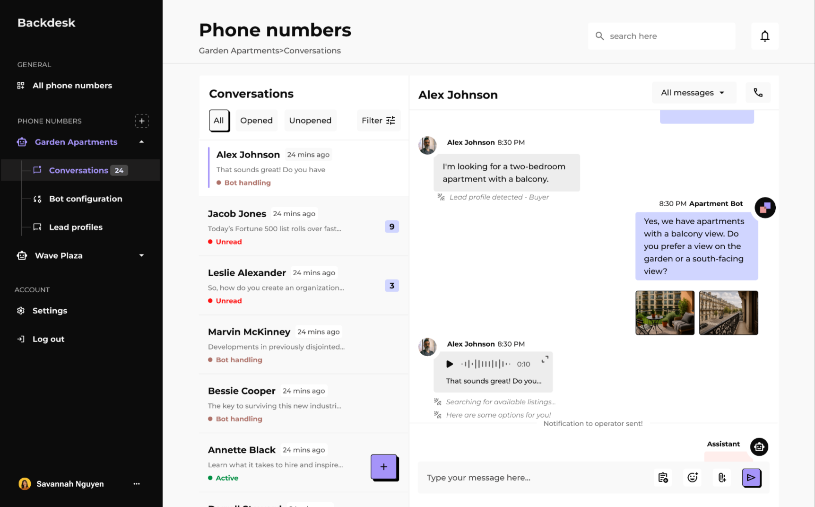The width and height of the screenshot is (815, 507).
Task: Click the Garden Apartments>Conversations breadcrumb
Action: 269,51
